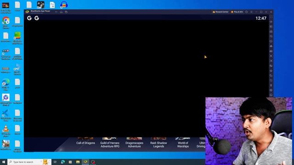Select VLC media player desktop shortcut
The width and height of the screenshot is (294, 165).
pos(6,131)
